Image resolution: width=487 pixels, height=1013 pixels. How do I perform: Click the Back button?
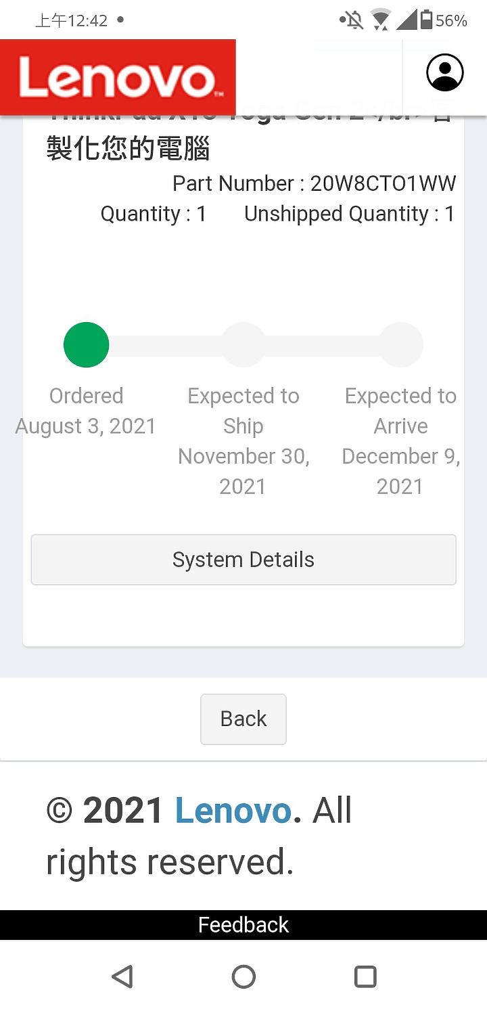243,719
